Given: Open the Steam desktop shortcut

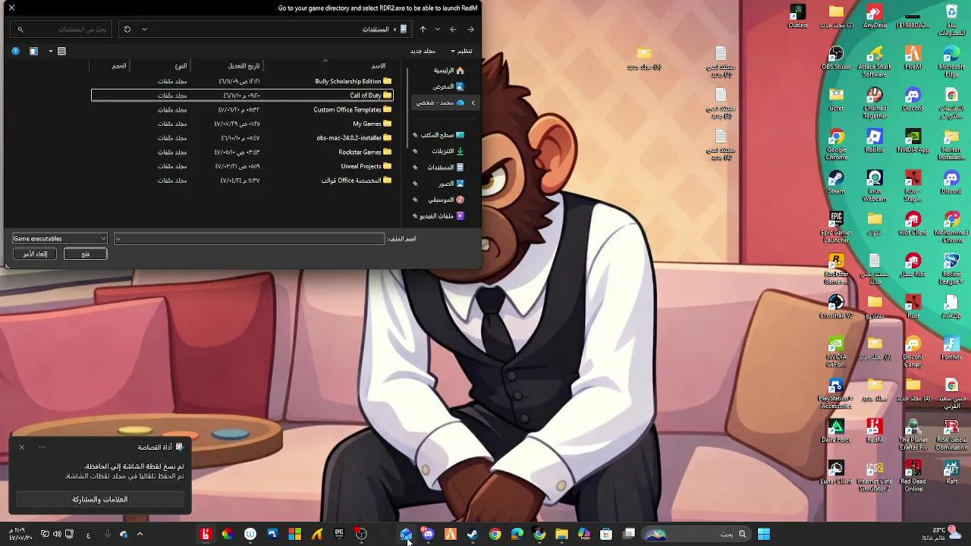Looking at the screenshot, I should [837, 182].
